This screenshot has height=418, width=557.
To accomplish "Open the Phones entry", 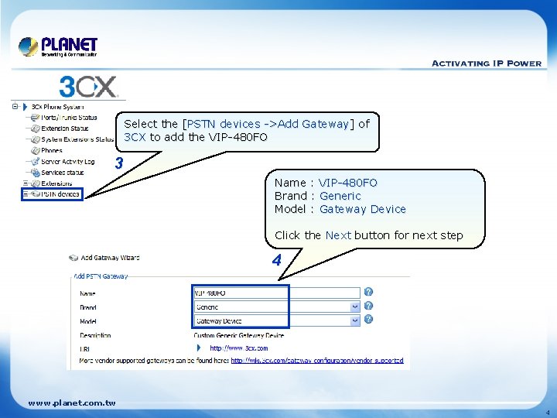I will [52, 150].
